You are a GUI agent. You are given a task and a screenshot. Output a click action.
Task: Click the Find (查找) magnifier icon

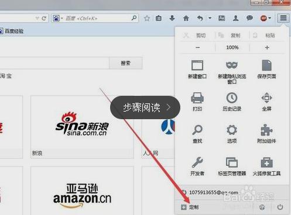tap(197, 130)
